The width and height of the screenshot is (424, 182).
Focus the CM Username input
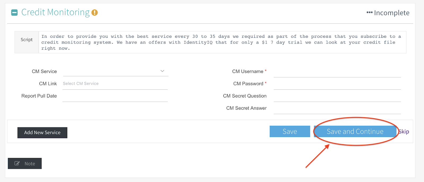tap(337, 72)
